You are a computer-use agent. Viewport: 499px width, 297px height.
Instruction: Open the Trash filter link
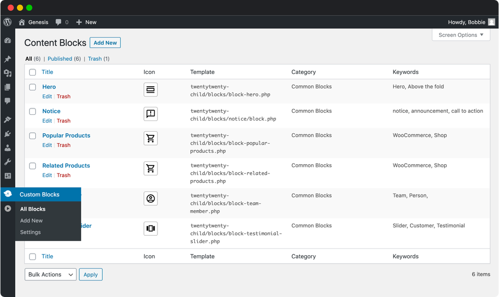coord(94,58)
